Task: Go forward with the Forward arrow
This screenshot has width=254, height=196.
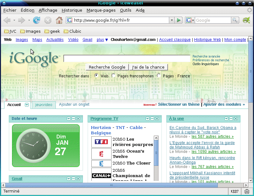Action: (x=21, y=20)
